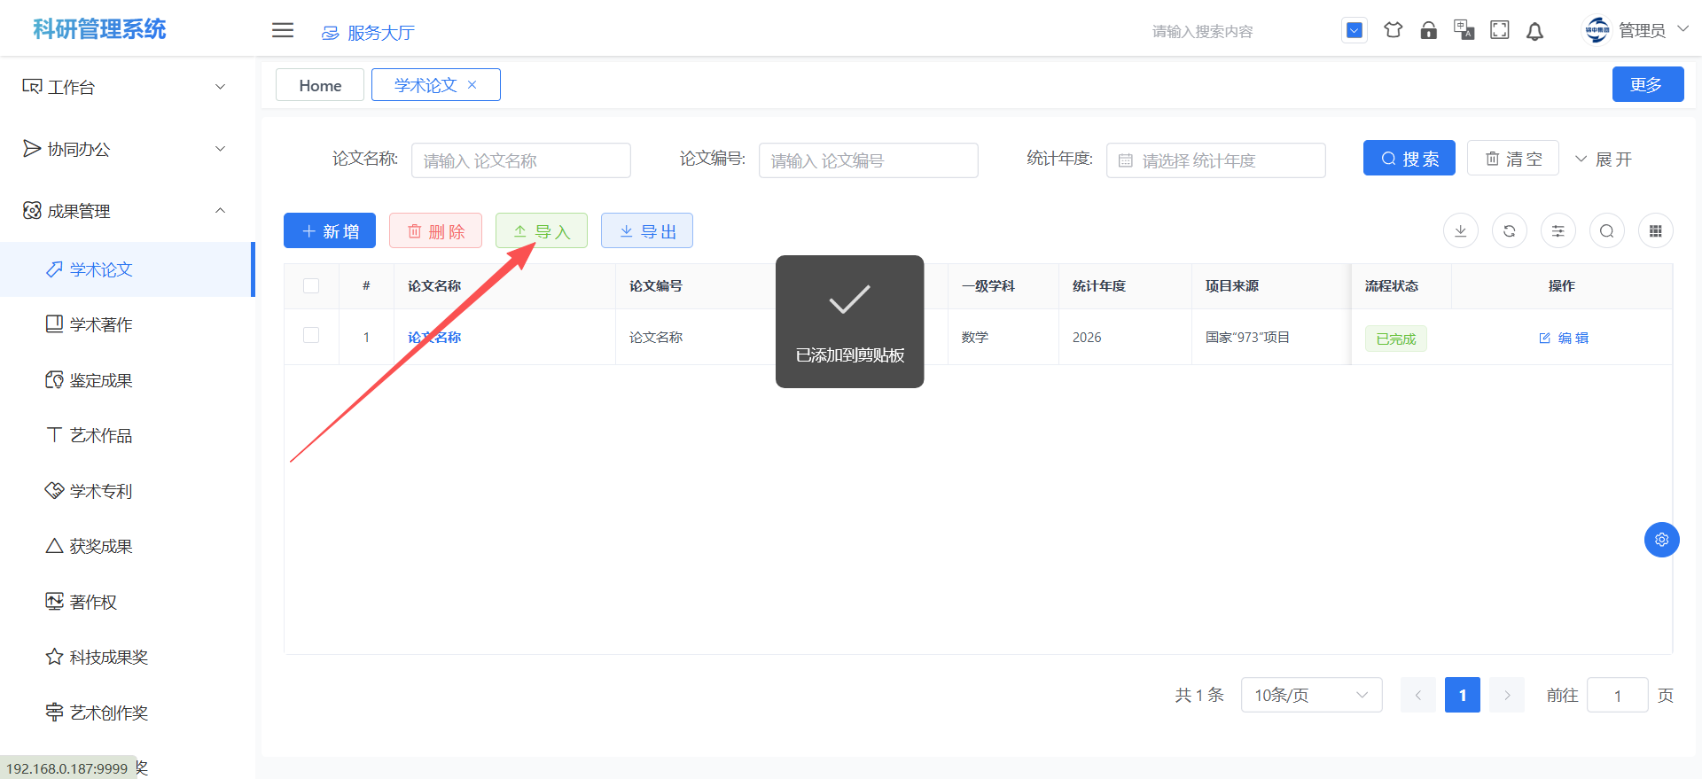Open the 10条/页 page size dropdown
Image resolution: width=1702 pixels, height=779 pixels.
pyautogui.click(x=1310, y=695)
